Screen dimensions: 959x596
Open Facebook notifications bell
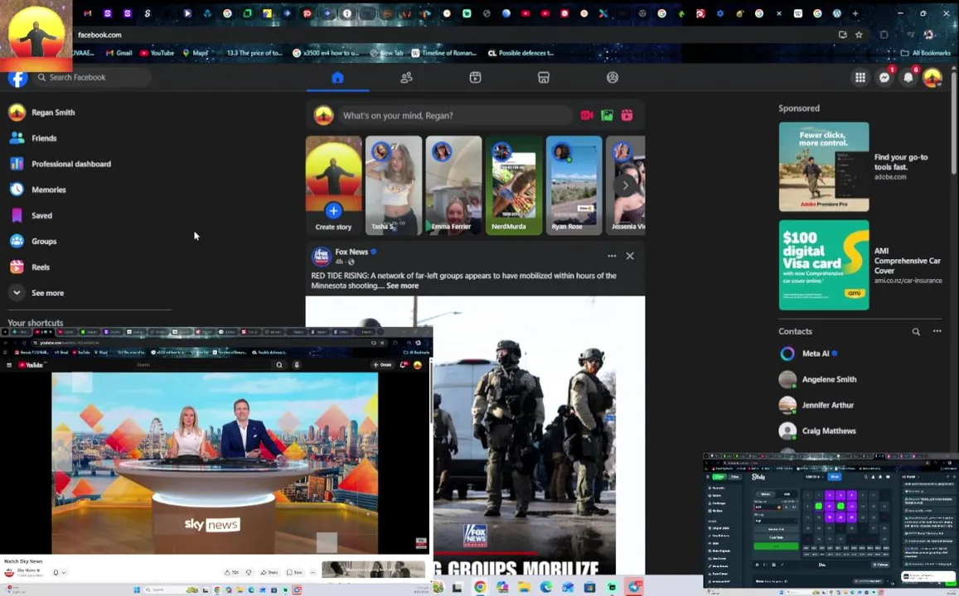click(908, 78)
